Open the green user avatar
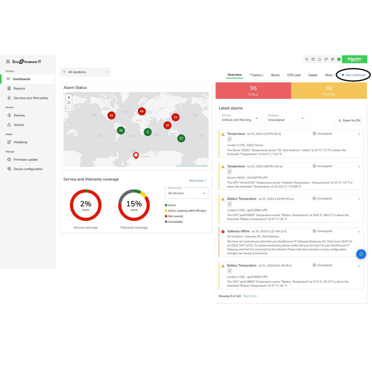 (339, 59)
